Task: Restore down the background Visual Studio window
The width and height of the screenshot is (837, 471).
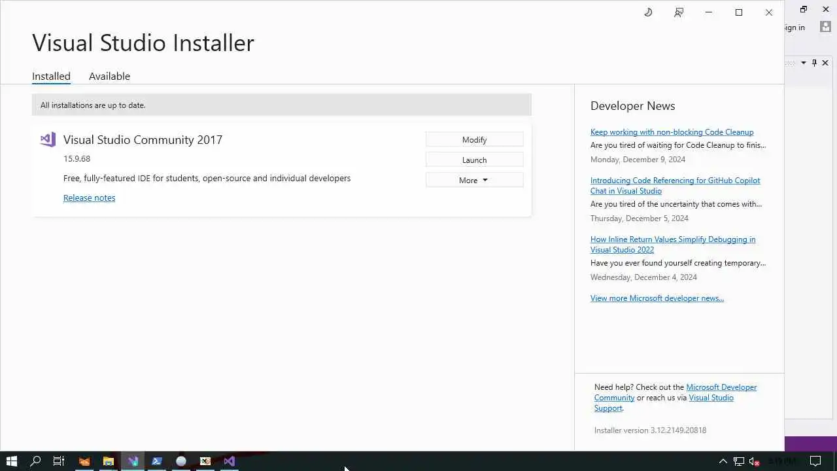Action: [x=804, y=9]
